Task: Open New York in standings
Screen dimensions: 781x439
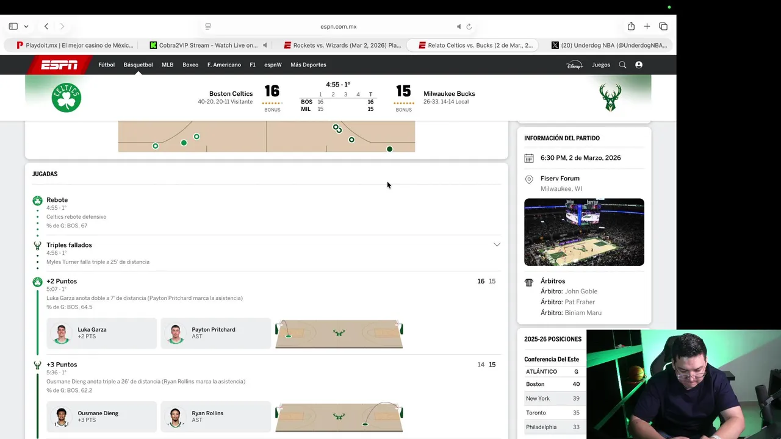Action: (538, 399)
